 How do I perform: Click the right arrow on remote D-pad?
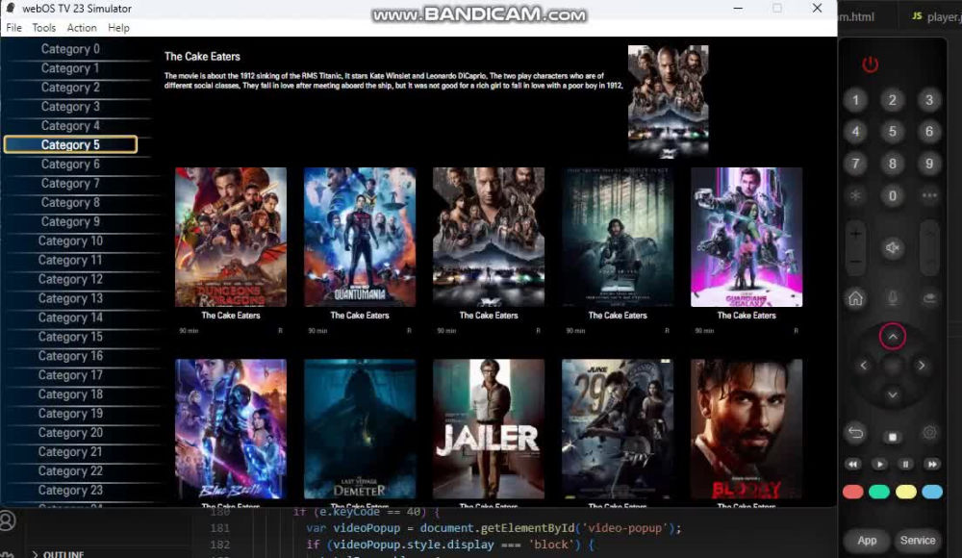point(921,366)
